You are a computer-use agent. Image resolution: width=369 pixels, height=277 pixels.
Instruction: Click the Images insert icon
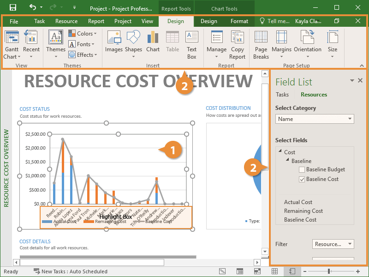[x=113, y=42]
